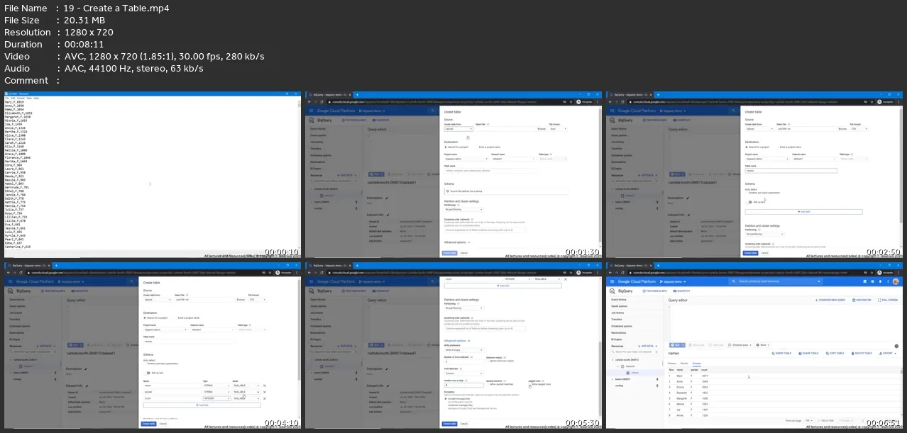
Task: Select Search for a project radio in 00:04:10 frame
Action: pos(145,317)
